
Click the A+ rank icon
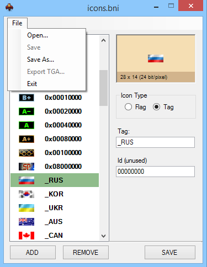(26, 139)
